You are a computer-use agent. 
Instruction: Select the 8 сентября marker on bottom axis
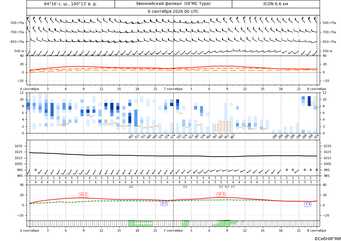(316, 231)
